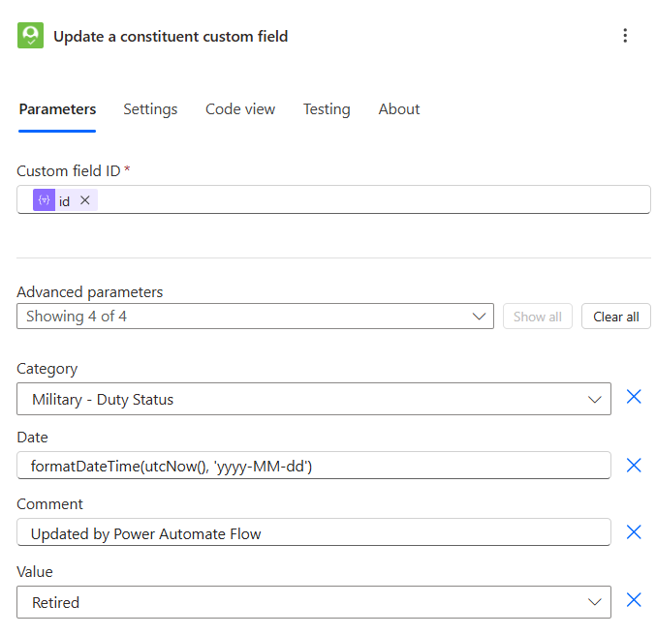Screen dimensions: 656x635
Task: Click into the Date expression field
Action: (313, 466)
